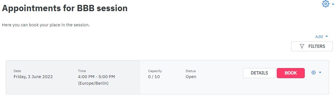Viewport: 336px width, 103px height.
Task: Book the 4:00 PM appointment slot
Action: coord(291,73)
